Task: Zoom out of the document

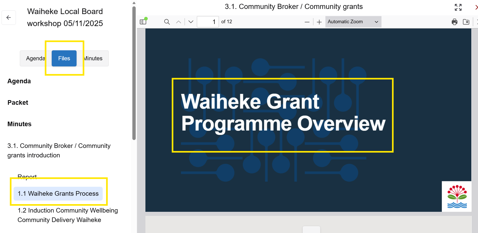Action: point(307,22)
